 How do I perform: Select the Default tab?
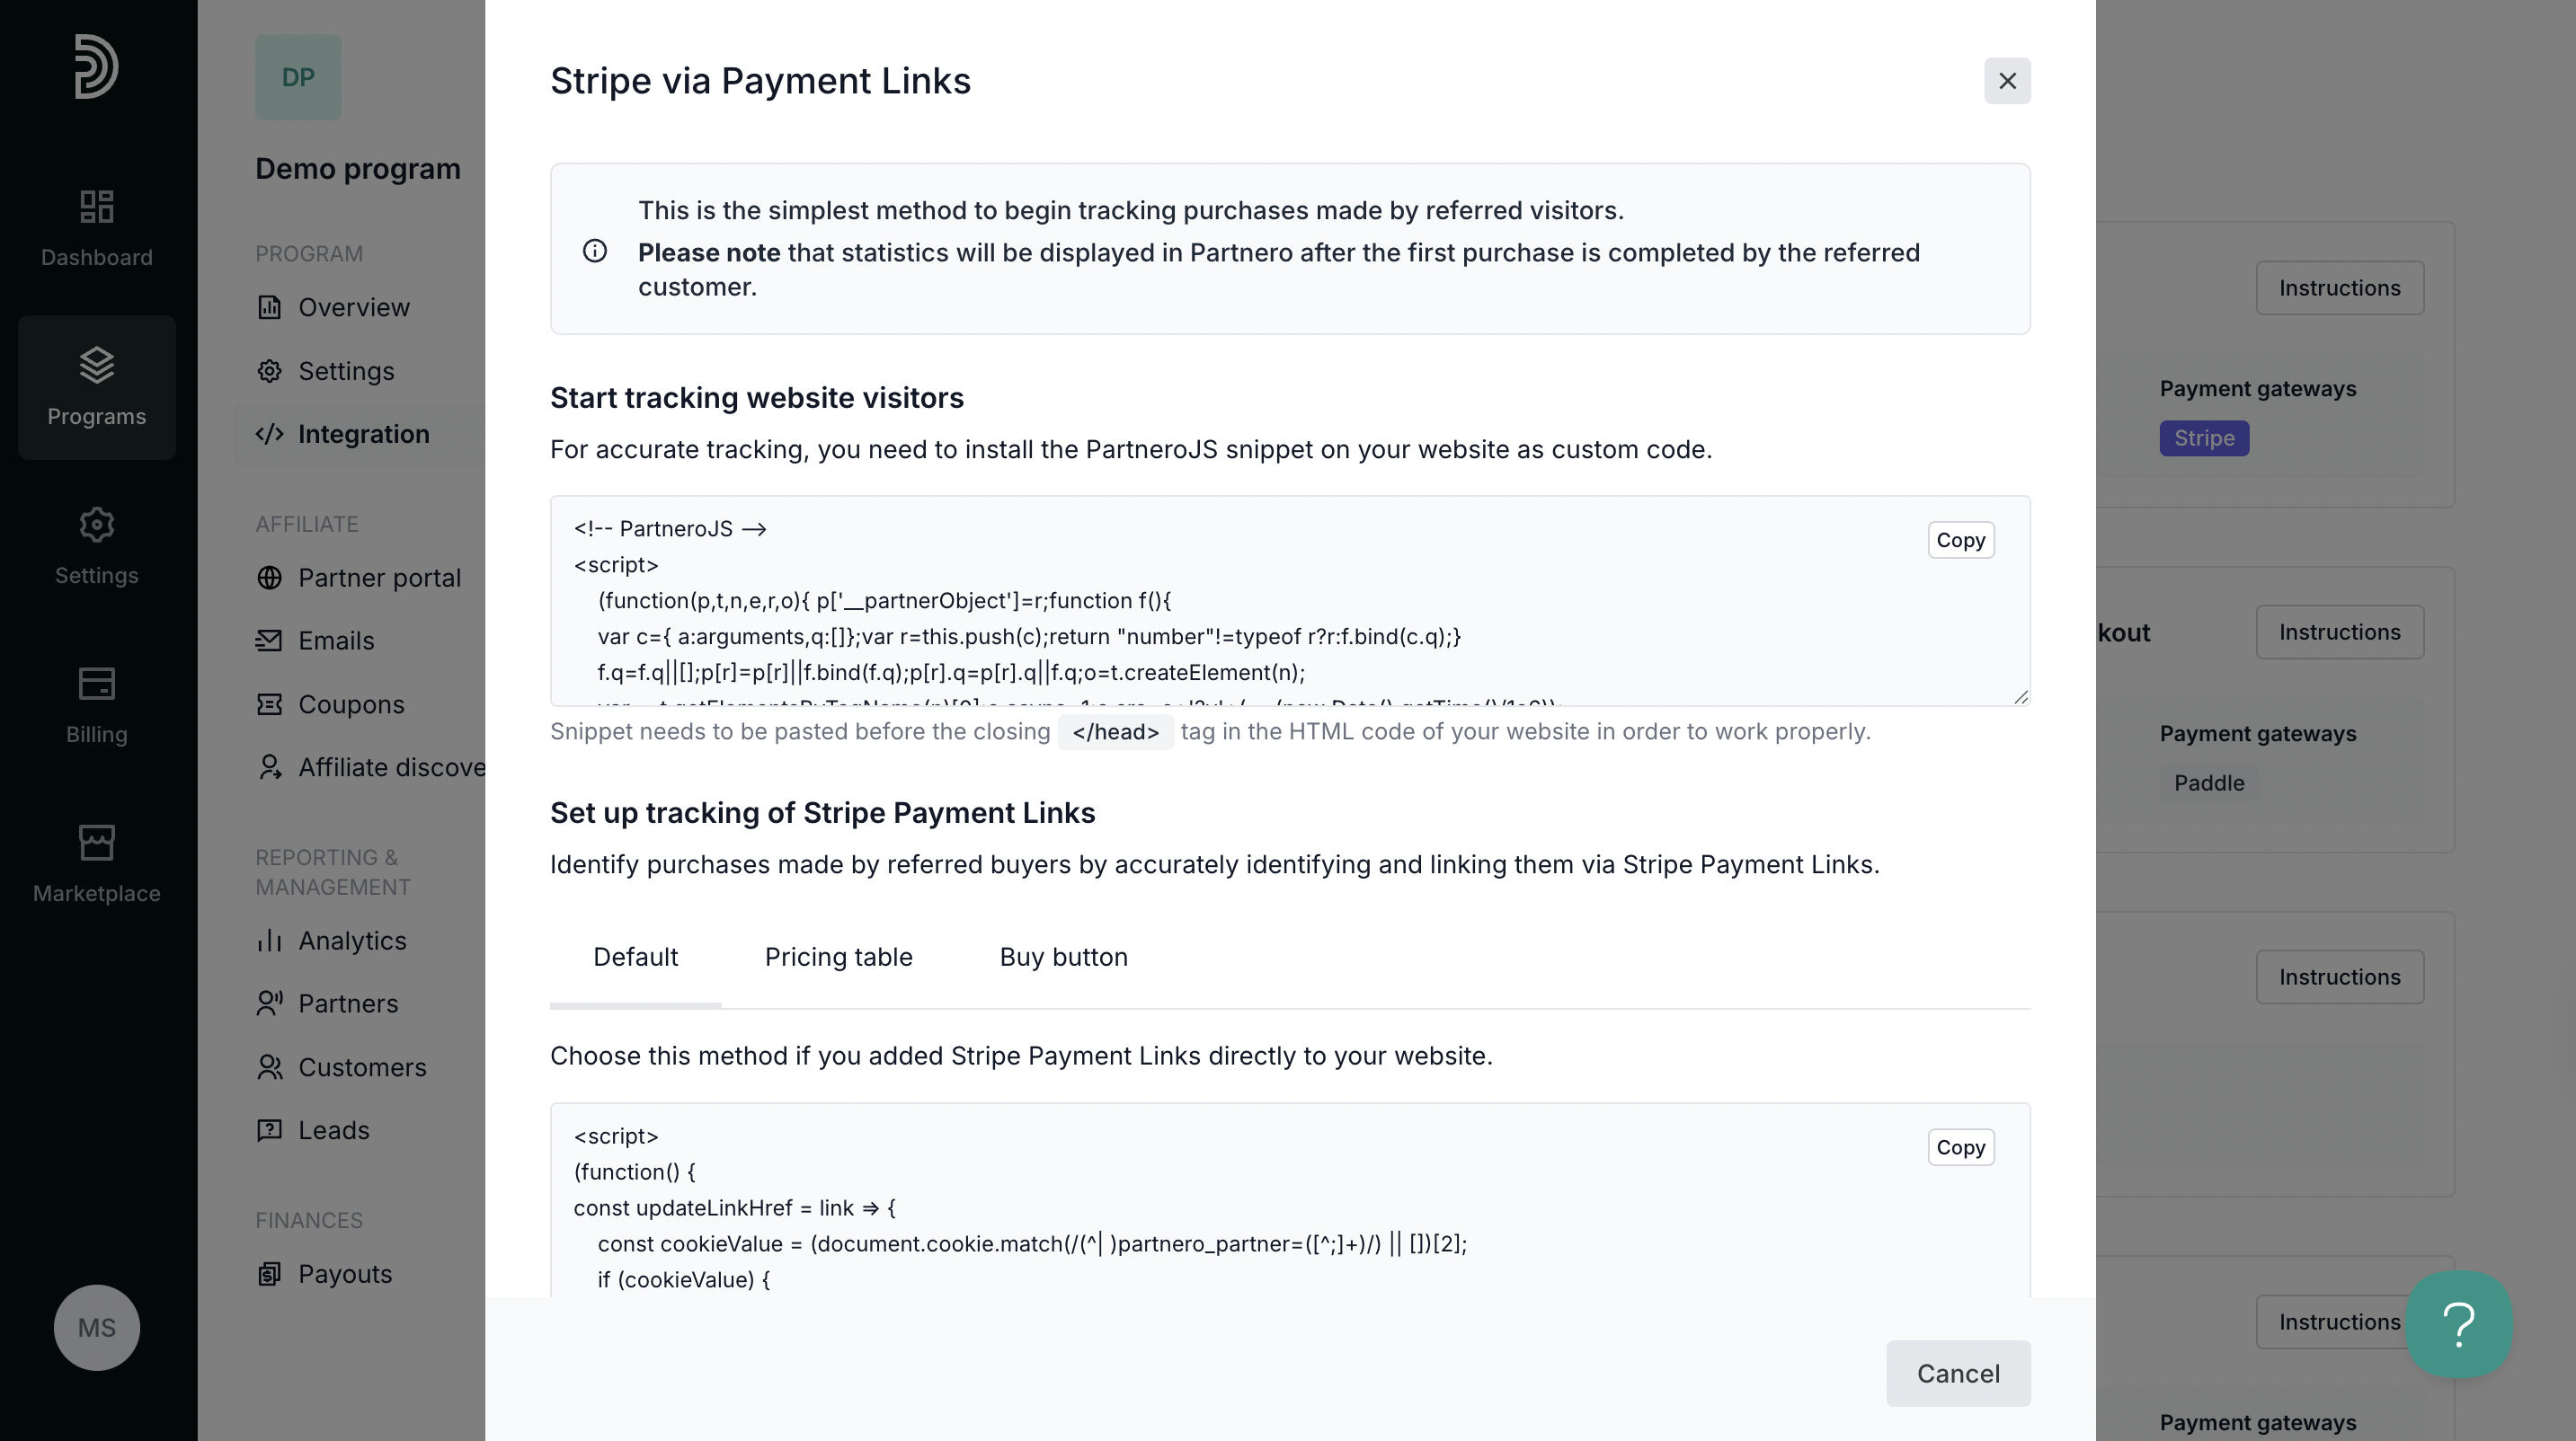[x=635, y=958]
